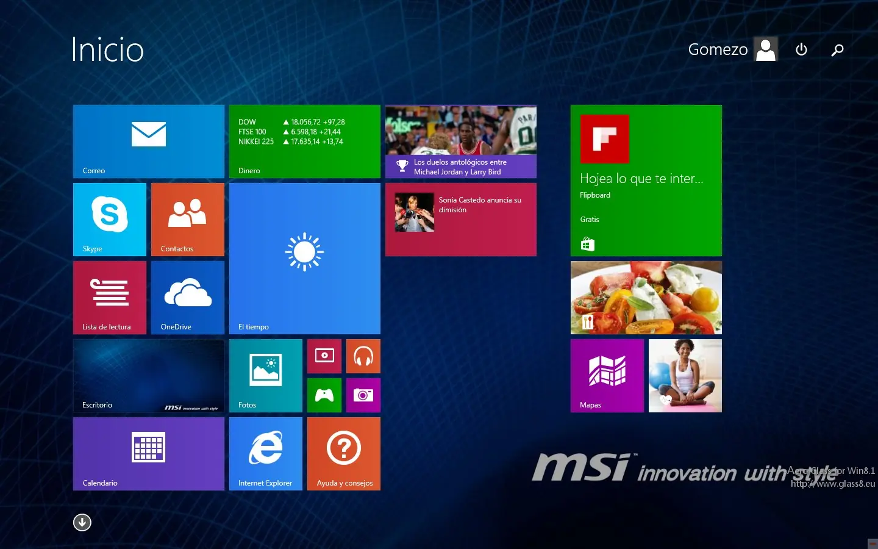Open the Correo mail tile

pos(149,142)
